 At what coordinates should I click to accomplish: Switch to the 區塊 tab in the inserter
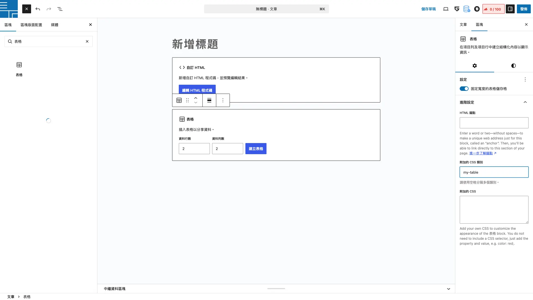coord(8,25)
